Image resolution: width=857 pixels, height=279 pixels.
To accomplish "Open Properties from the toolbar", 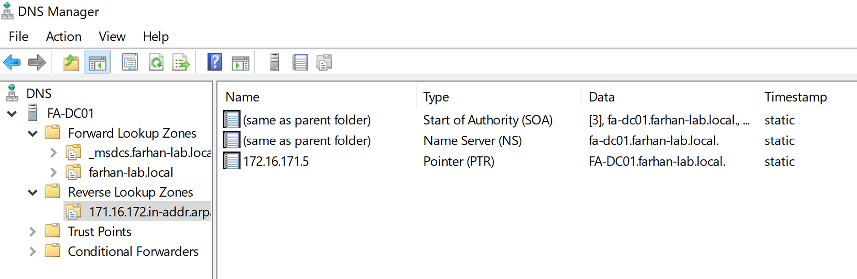I will pos(130,62).
